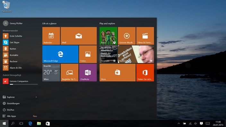Launch Lenovo Companion app
The width and height of the screenshot is (226, 127).
(x=20, y=81)
